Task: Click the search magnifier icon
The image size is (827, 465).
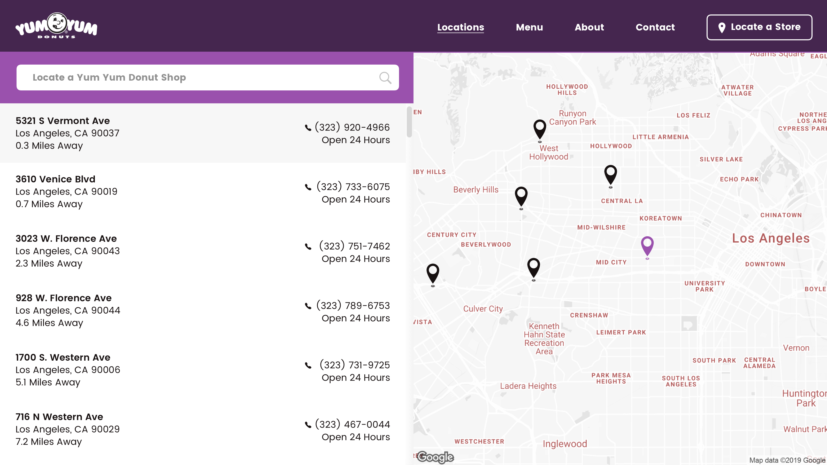Action: tap(385, 78)
